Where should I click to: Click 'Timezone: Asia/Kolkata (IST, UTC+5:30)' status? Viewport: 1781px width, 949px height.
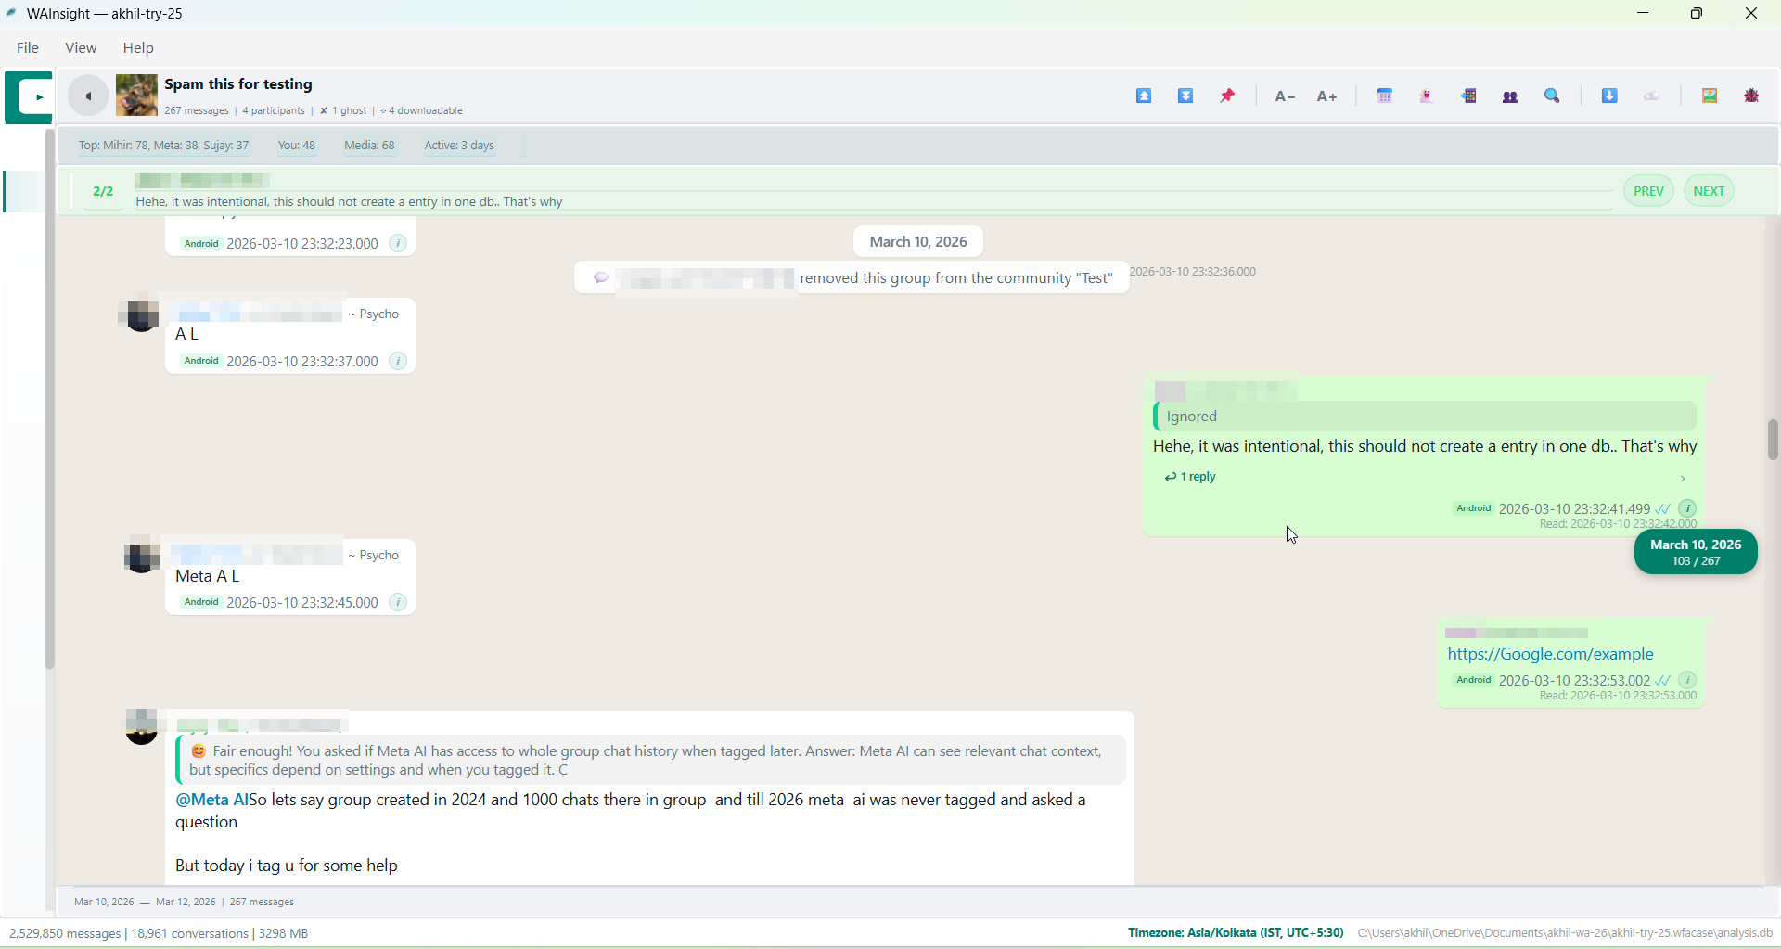[x=1236, y=933]
